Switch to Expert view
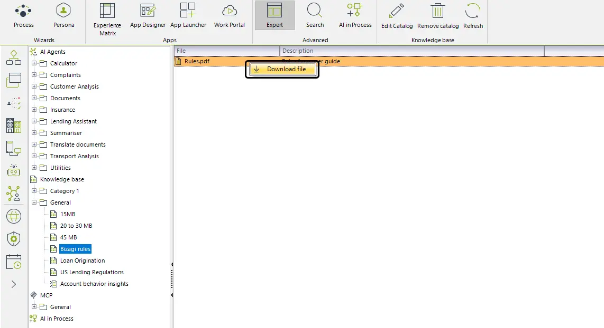 274,15
